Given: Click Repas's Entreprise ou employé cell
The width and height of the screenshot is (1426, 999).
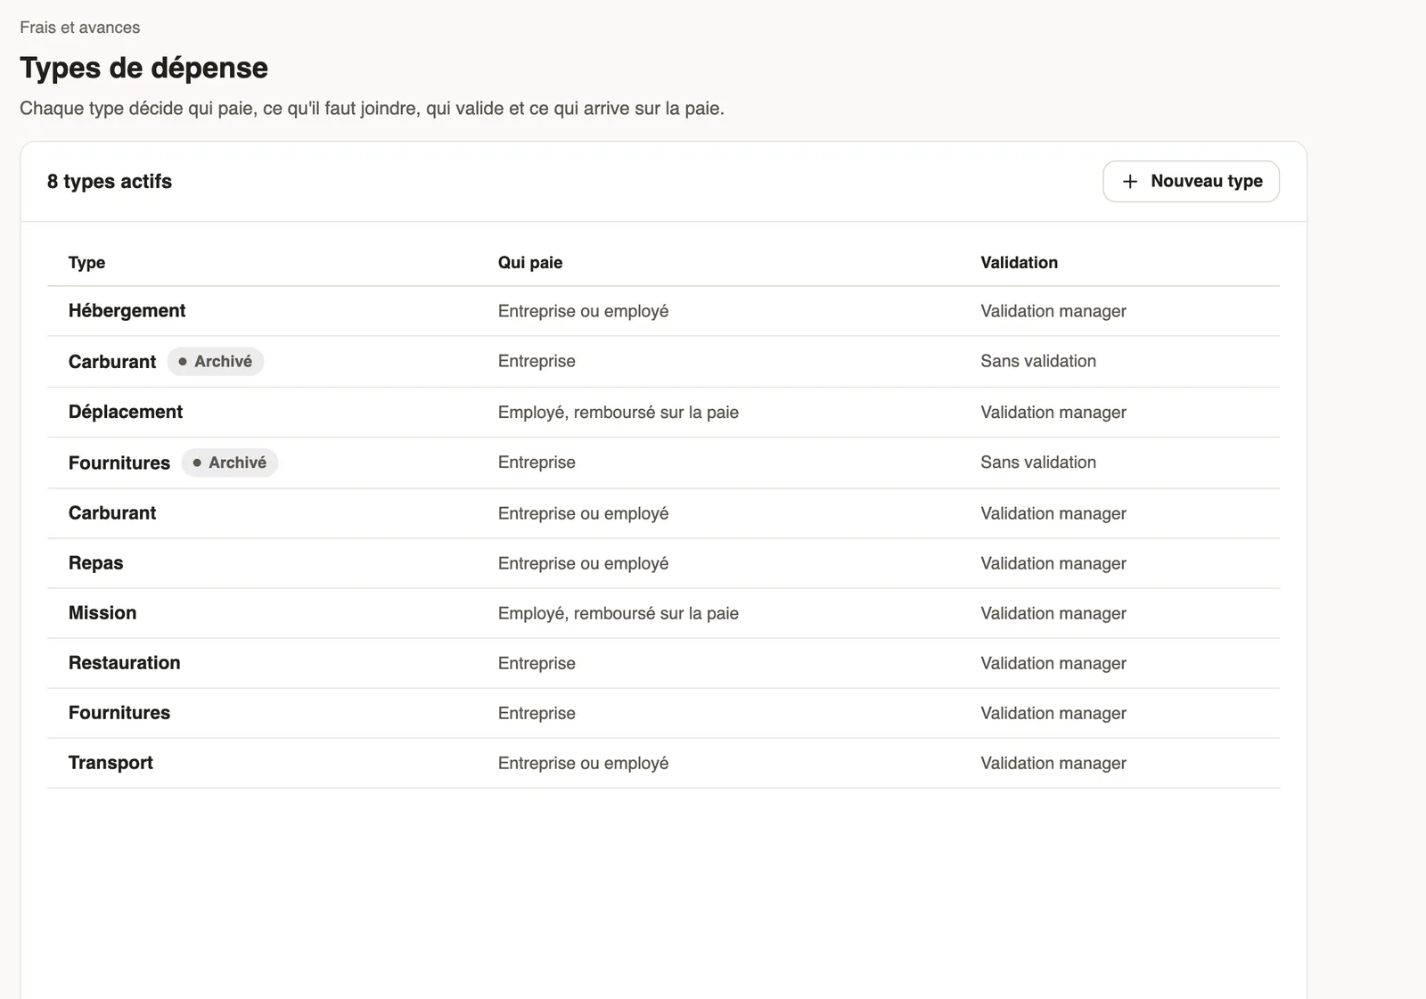Looking at the screenshot, I should pyautogui.click(x=584, y=563).
